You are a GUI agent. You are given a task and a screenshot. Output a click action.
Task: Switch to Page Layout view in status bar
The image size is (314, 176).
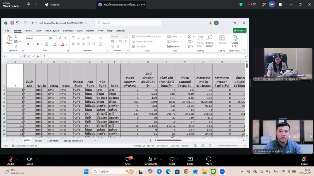tap(203, 146)
